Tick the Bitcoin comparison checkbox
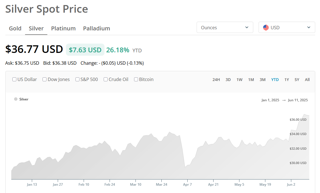 coord(136,79)
